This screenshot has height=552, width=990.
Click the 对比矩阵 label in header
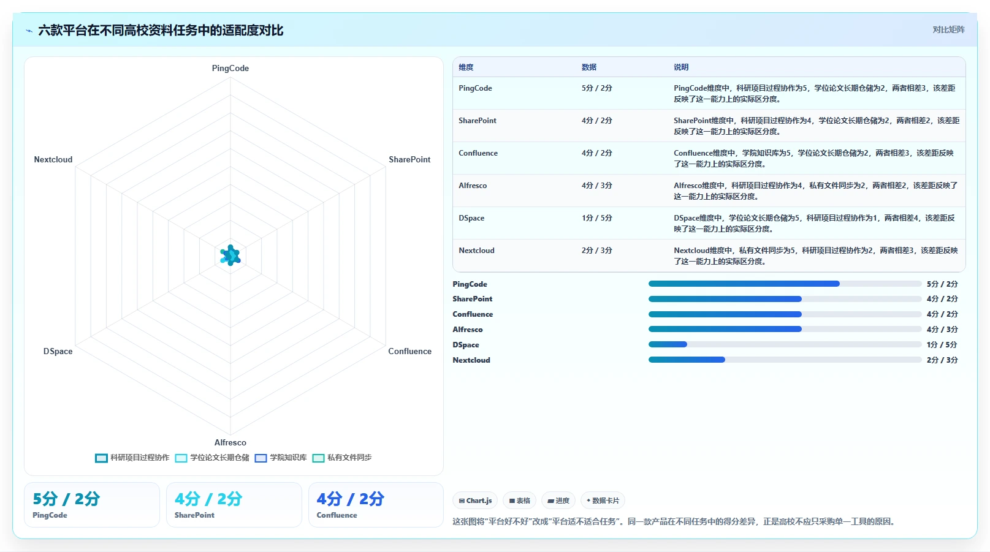948,29
